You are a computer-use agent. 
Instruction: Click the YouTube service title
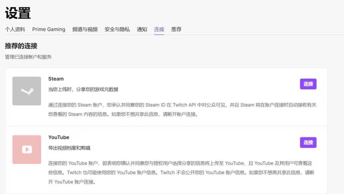click(59, 138)
